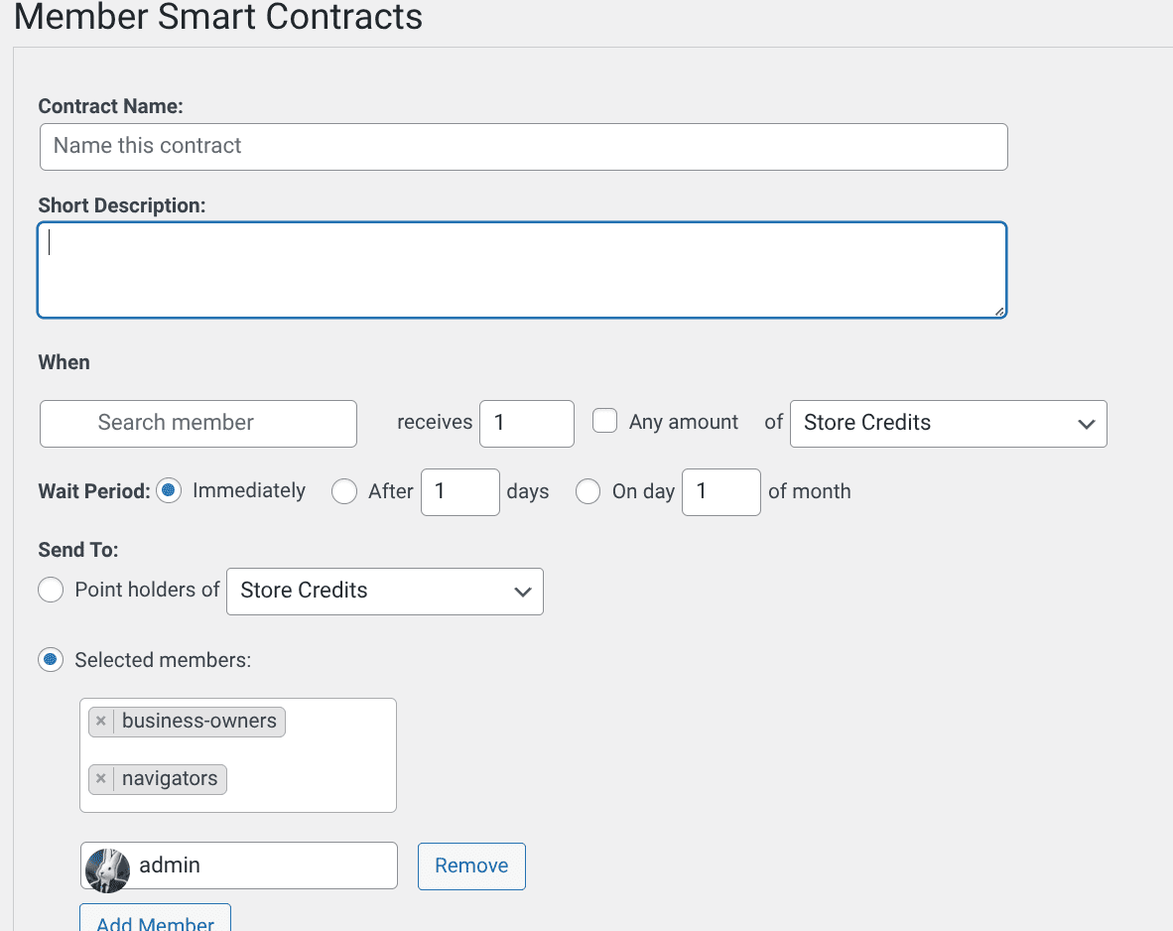This screenshot has height=931, width=1173.
Task: Click into the Short Description box
Action: coord(522,270)
